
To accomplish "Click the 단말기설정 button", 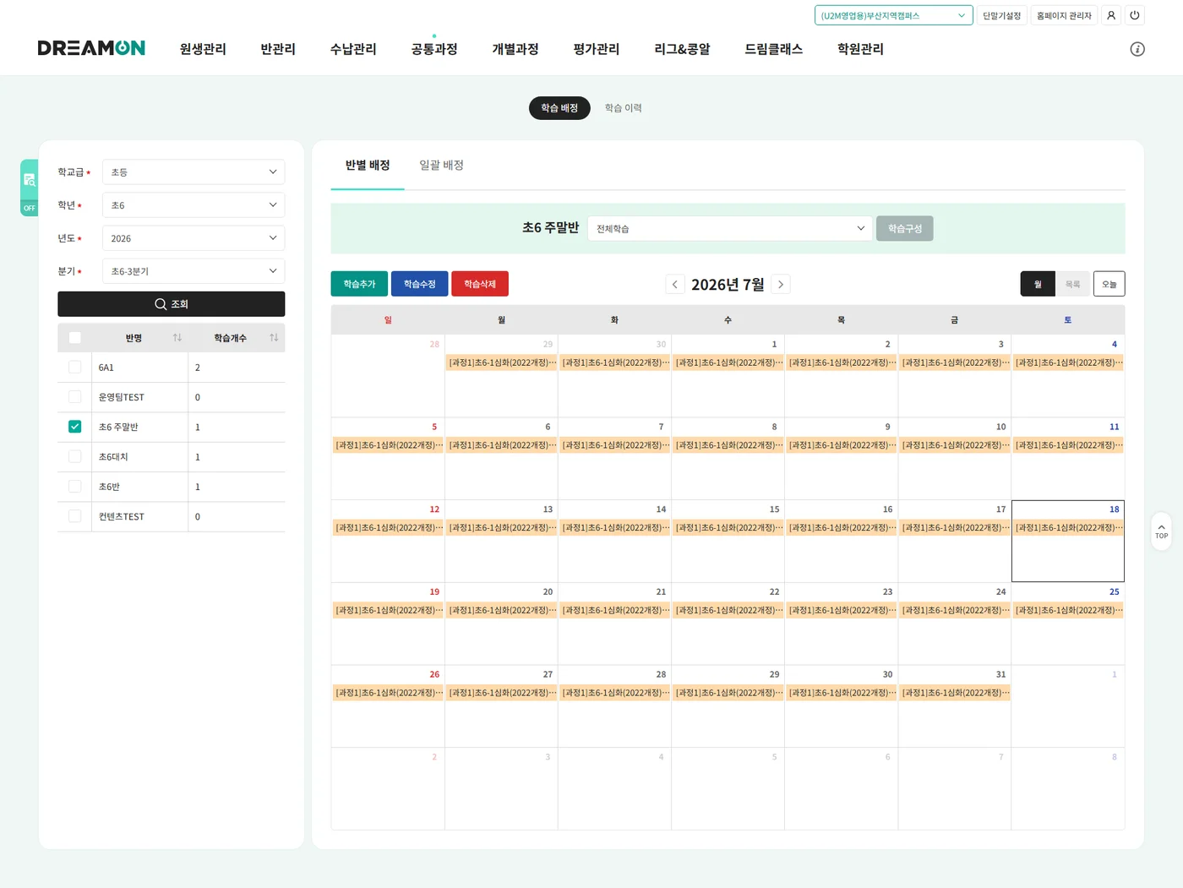I will [1001, 15].
